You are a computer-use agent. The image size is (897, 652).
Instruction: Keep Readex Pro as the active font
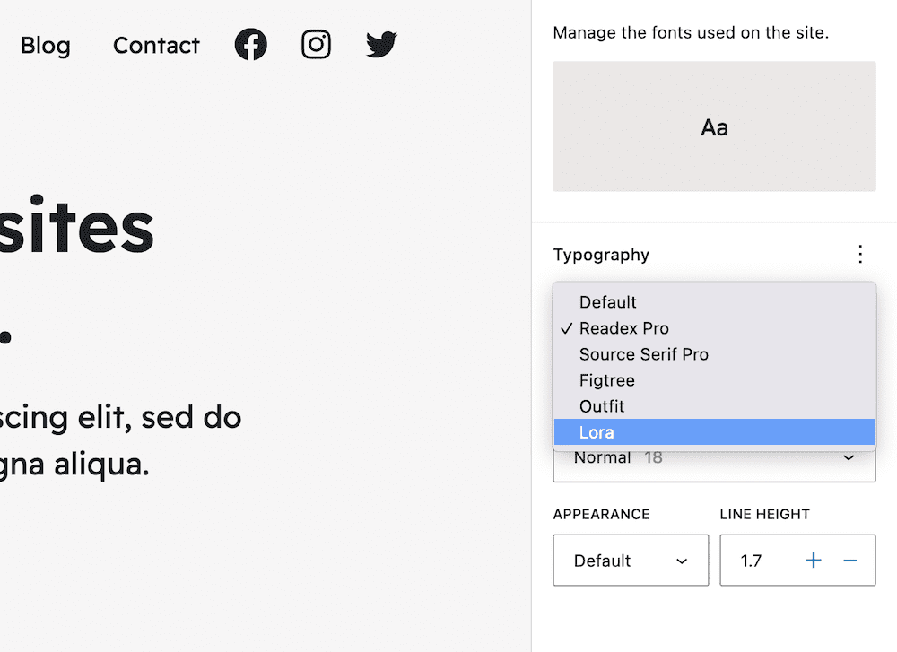[623, 328]
